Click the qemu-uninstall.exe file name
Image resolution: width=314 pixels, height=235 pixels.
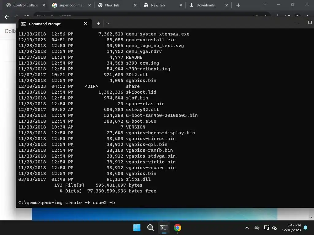[x=151, y=40]
